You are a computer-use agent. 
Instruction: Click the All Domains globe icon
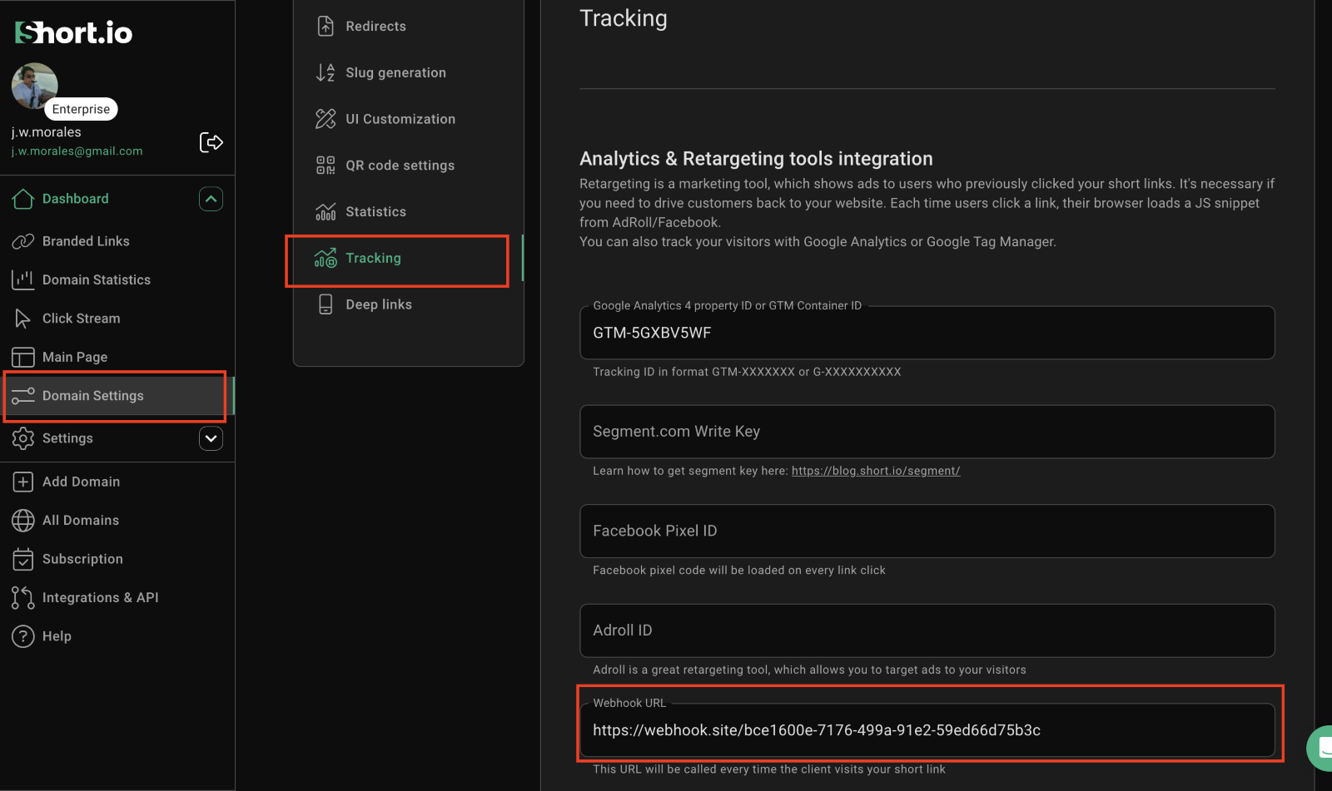point(23,521)
